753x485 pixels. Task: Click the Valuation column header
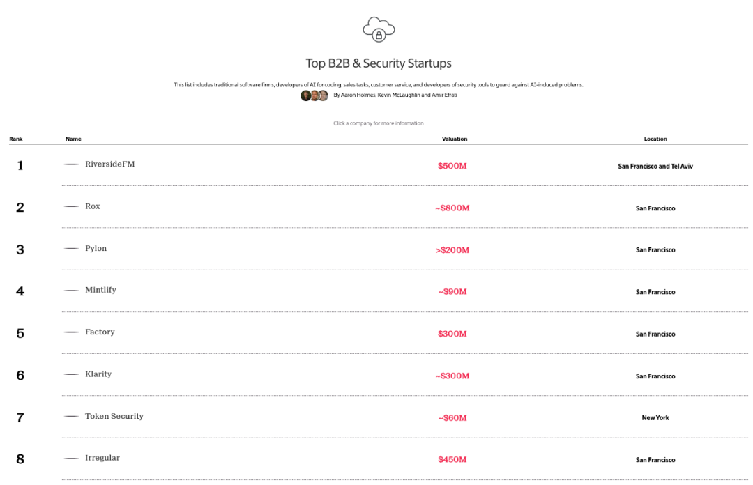pos(455,139)
